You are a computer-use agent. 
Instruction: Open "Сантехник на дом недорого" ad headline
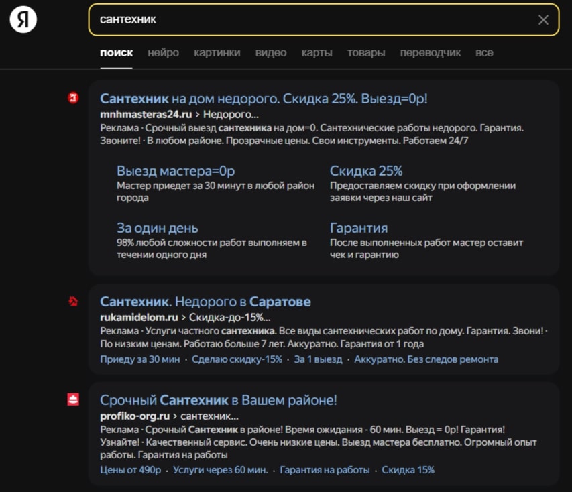coord(264,99)
